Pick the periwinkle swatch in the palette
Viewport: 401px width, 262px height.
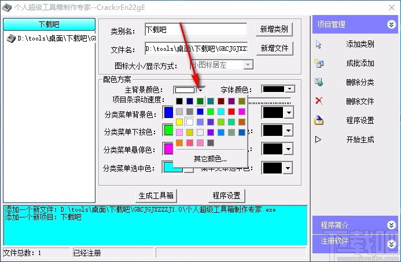click(x=200, y=122)
